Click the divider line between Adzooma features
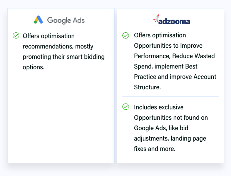 pos(171,97)
